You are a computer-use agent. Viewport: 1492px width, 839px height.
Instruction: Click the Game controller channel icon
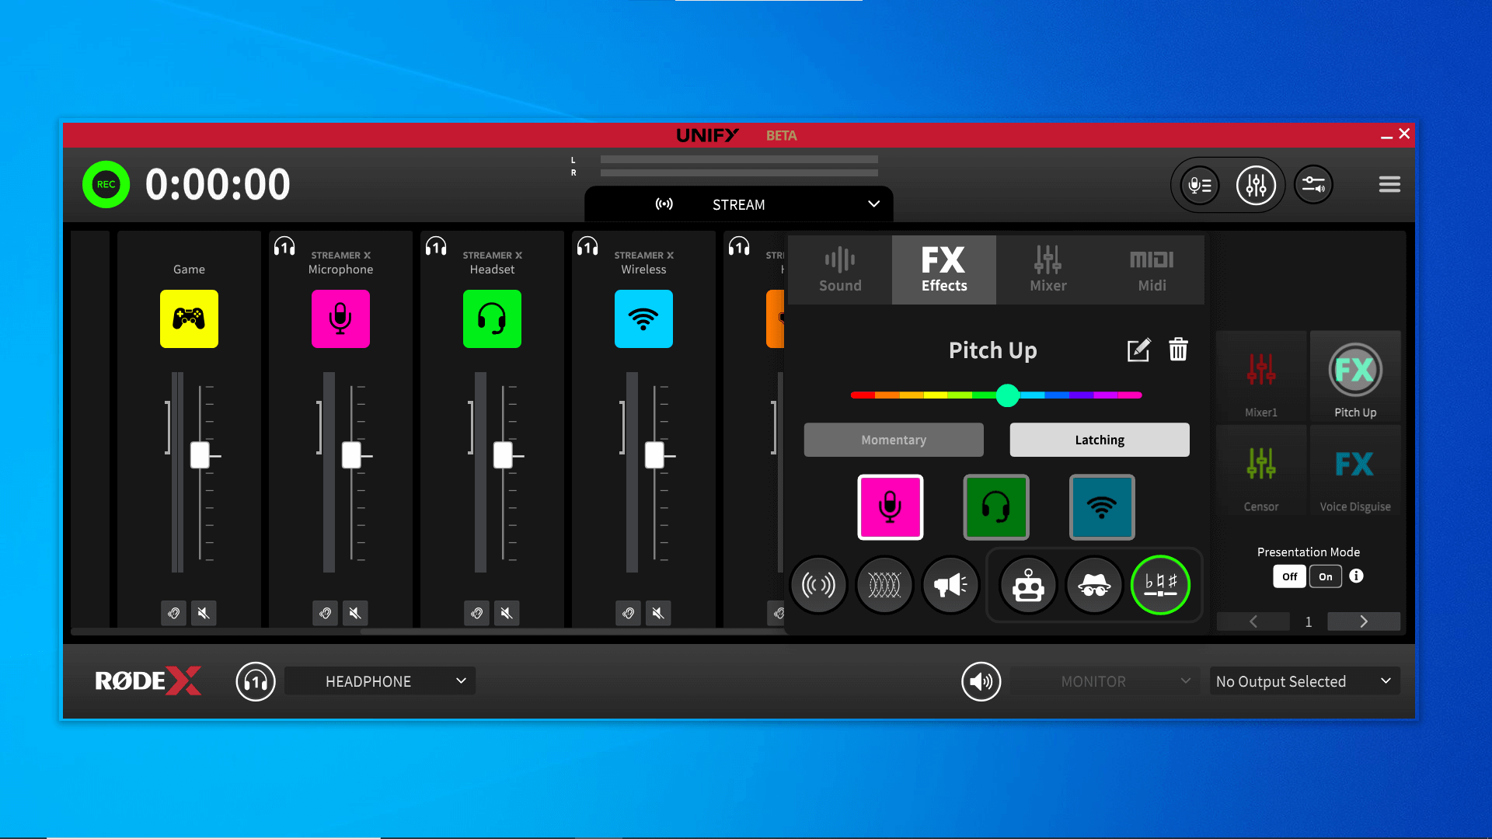coord(189,319)
